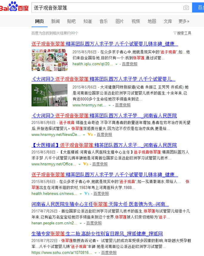Screen dimensions: 204x256
Task: Switch to the 贴吧 tab
Action: tap(71, 21)
